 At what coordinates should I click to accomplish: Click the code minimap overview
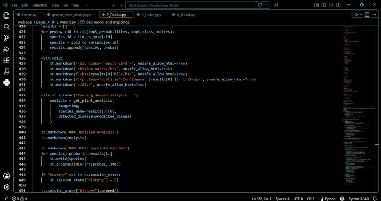coord(358,105)
